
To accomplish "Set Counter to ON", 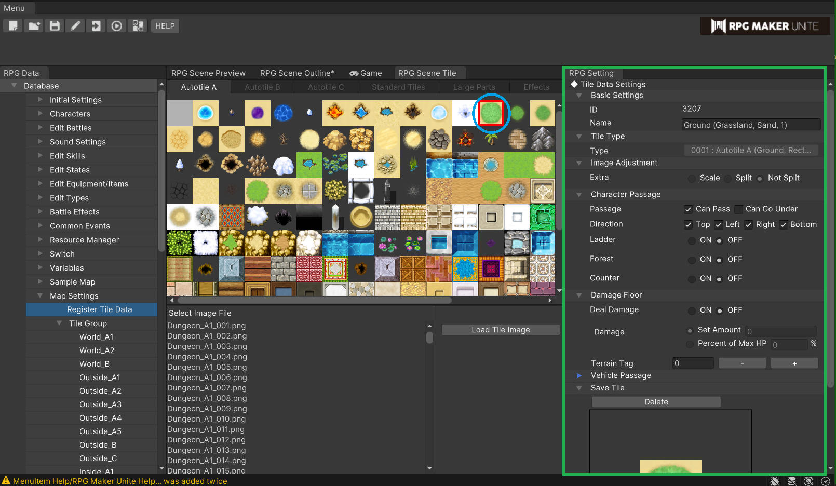I will [692, 279].
